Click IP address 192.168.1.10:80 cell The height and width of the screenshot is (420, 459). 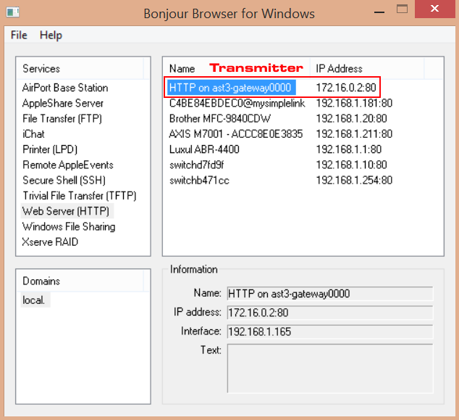point(352,165)
